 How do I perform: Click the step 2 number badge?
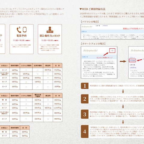[85, 99]
